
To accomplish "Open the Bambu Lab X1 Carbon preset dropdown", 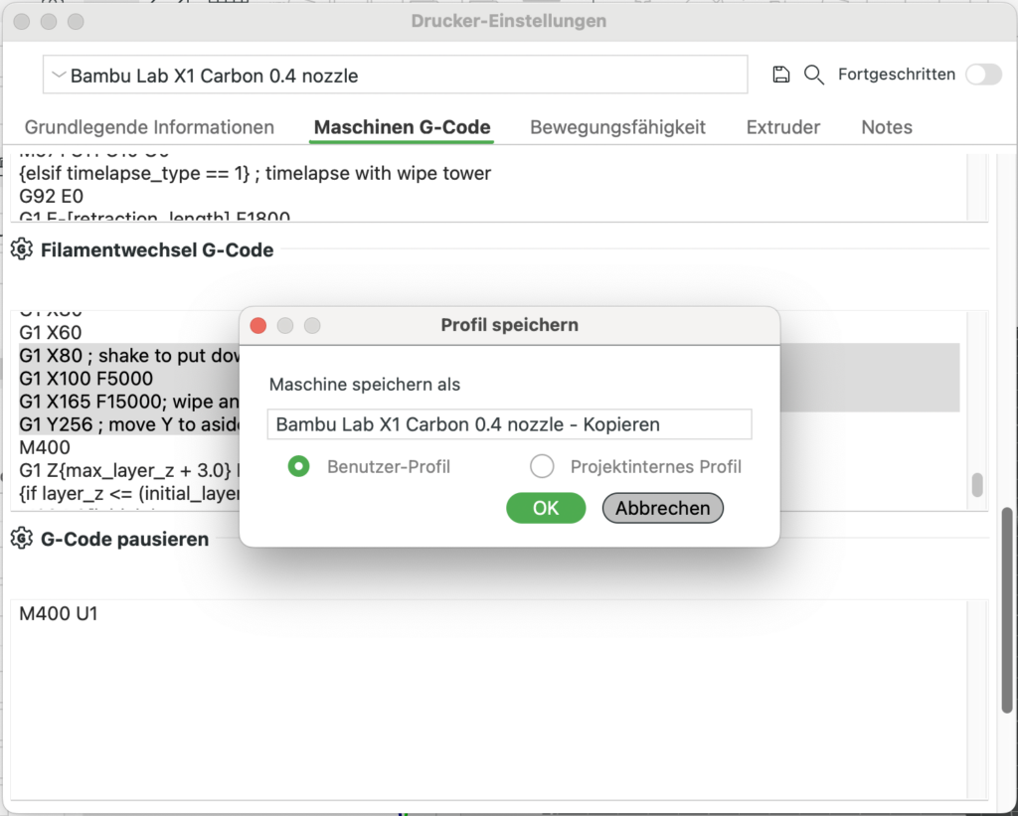I will pos(396,75).
